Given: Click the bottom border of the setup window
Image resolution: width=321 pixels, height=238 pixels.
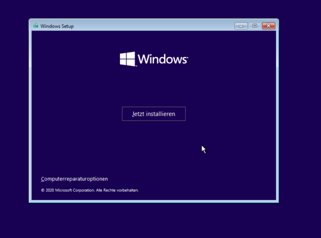Looking at the screenshot, I should [x=154, y=201].
